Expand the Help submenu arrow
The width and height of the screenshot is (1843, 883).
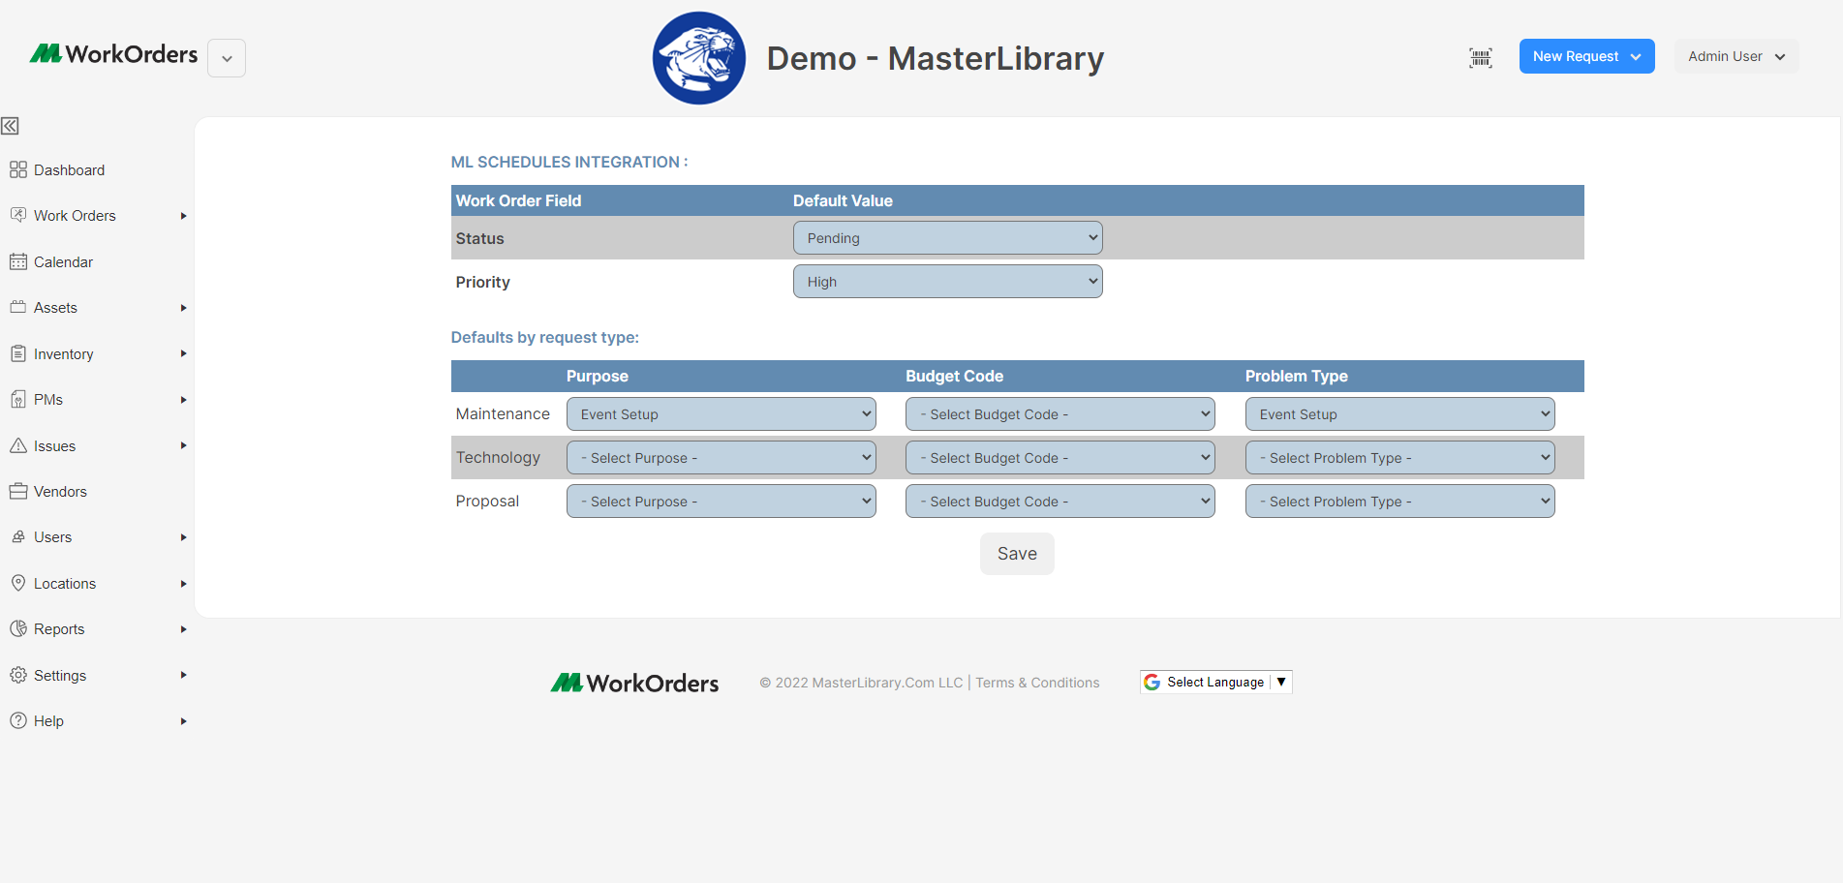click(183, 721)
